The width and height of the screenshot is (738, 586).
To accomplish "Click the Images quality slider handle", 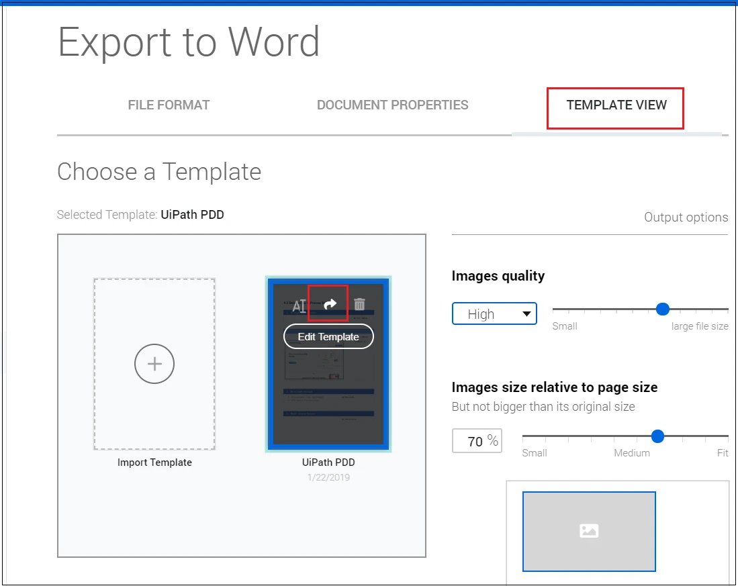I will (x=663, y=309).
